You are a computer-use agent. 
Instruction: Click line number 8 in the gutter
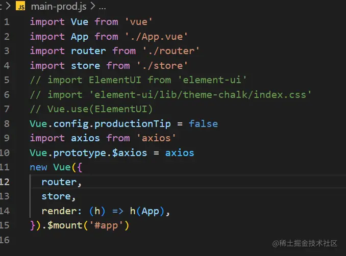point(7,124)
